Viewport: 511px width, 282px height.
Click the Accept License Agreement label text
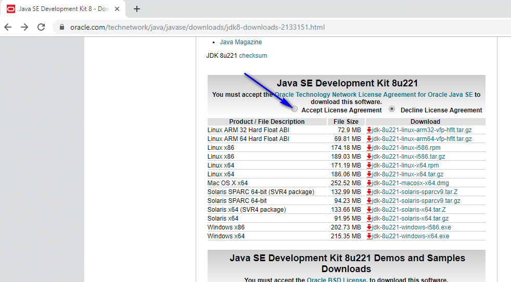(341, 110)
